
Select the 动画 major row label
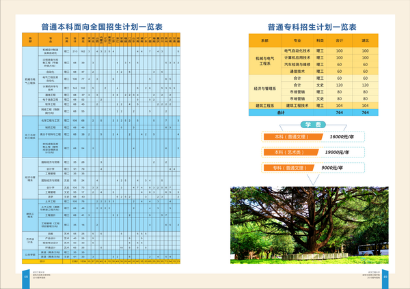(x=50, y=234)
